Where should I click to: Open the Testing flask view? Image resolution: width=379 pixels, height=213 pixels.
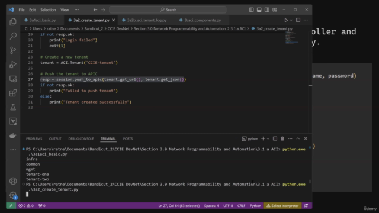click(13, 107)
